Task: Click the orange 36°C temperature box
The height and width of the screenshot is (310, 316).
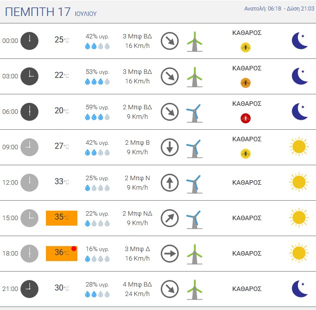Action: click(62, 254)
